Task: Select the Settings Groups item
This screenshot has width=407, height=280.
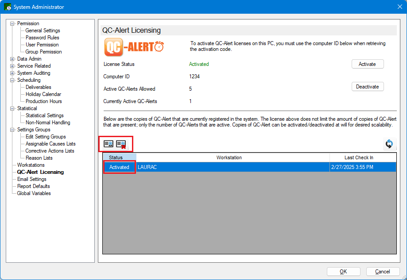Action: tap(34, 130)
